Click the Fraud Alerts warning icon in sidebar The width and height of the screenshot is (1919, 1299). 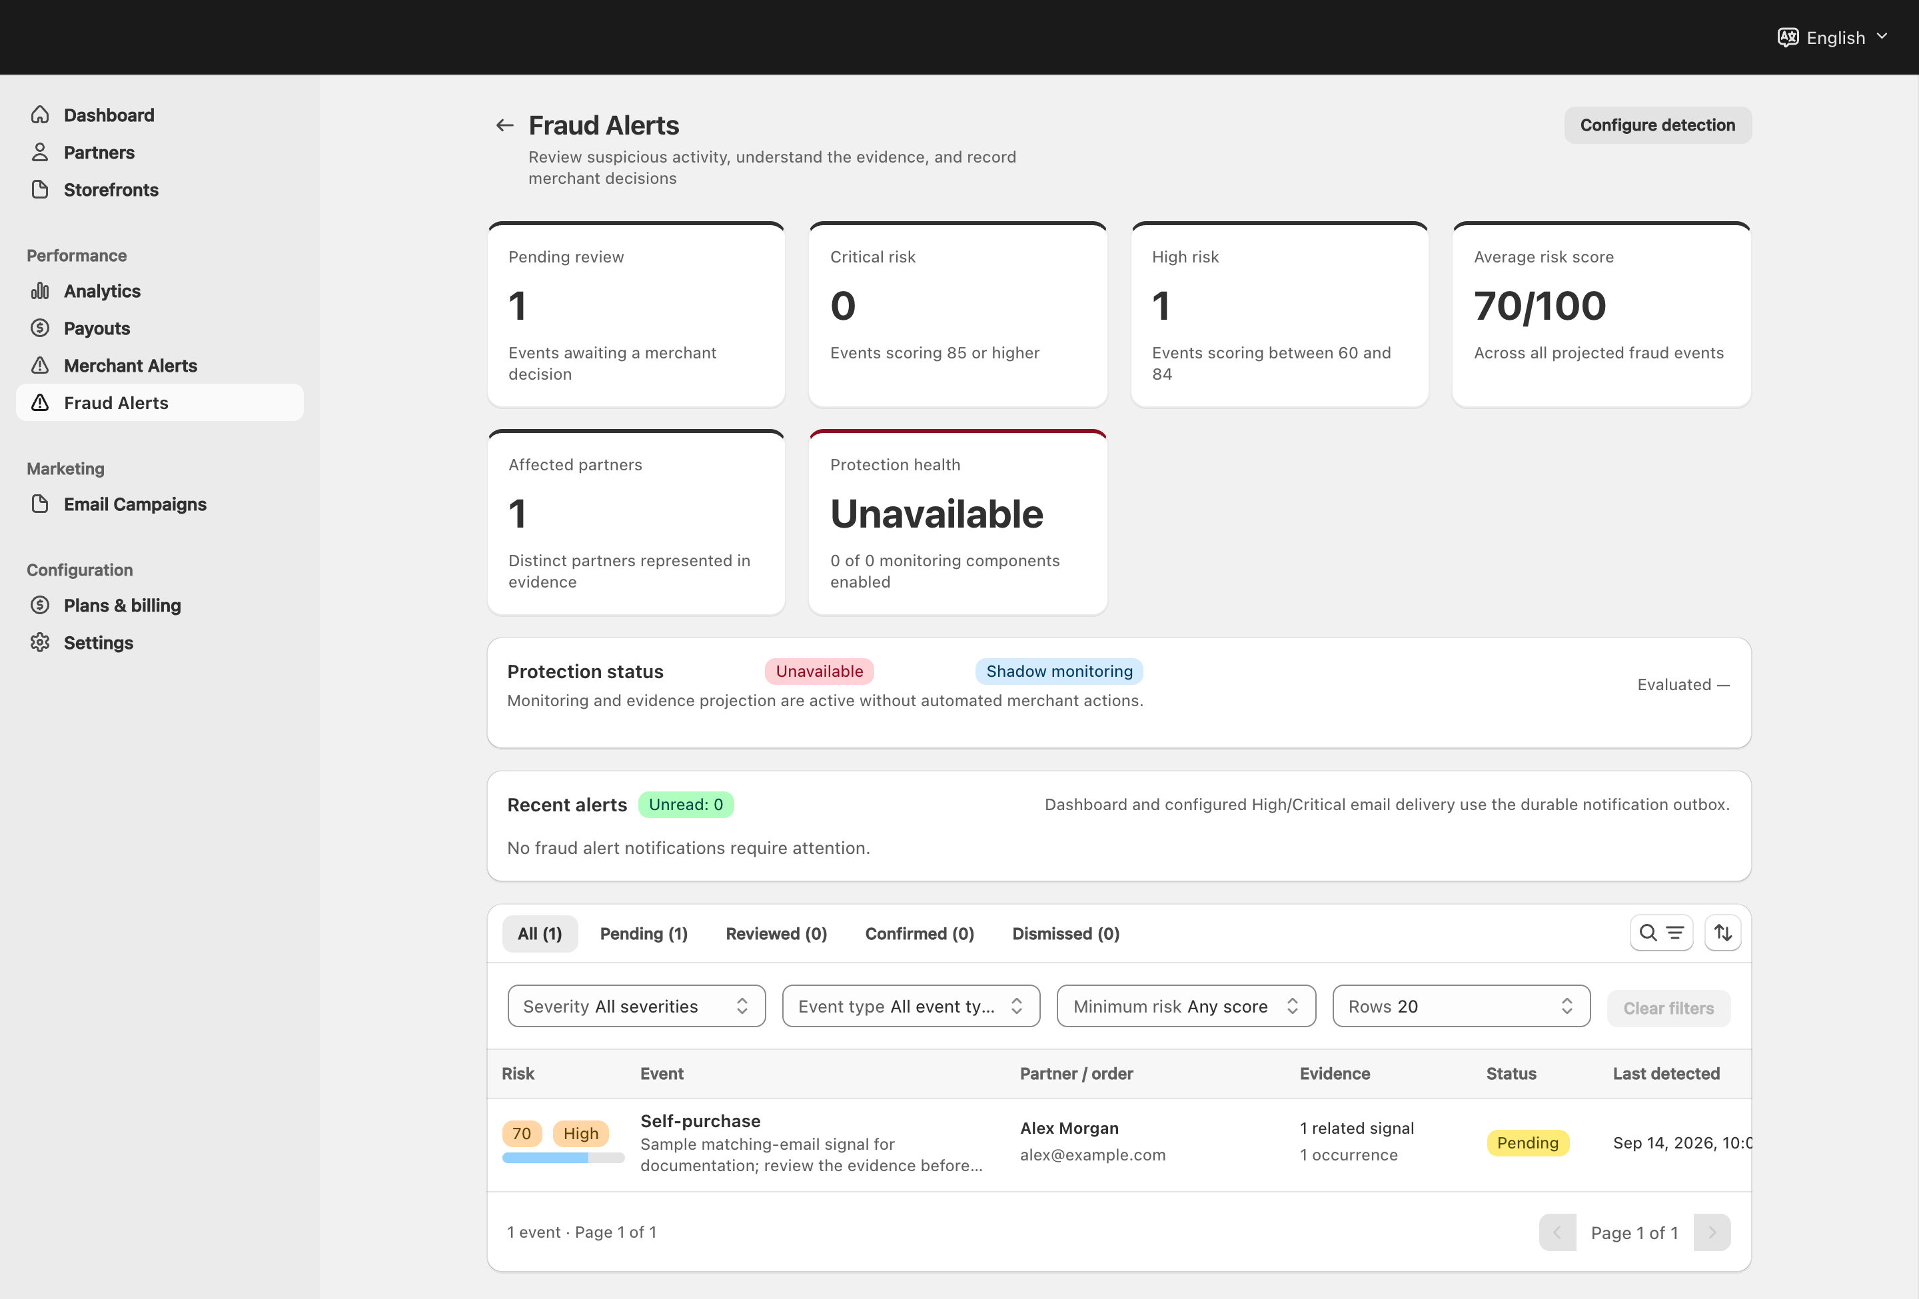click(x=39, y=402)
